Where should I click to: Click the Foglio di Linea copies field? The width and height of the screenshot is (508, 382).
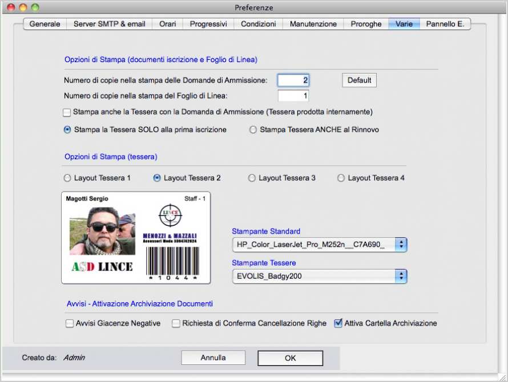tap(293, 96)
